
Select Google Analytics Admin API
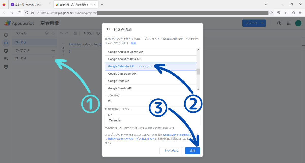tap(151, 52)
